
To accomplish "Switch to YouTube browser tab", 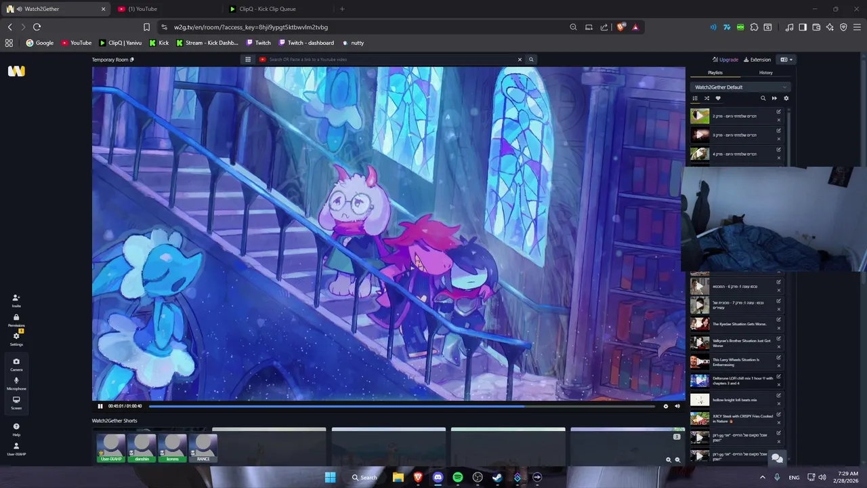I will click(x=166, y=9).
